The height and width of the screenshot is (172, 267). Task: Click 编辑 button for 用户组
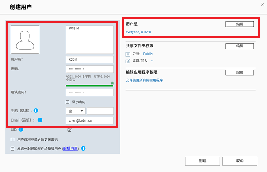[240, 24]
